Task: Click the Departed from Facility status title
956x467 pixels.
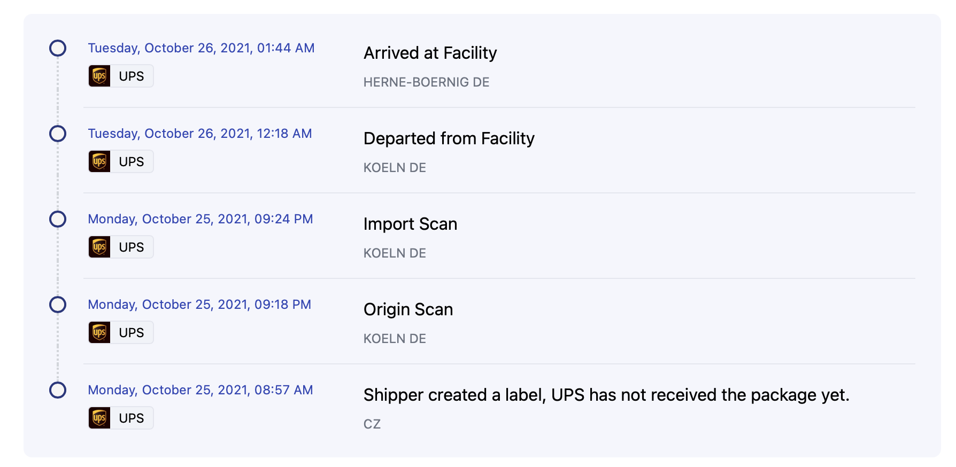Action: click(x=449, y=138)
